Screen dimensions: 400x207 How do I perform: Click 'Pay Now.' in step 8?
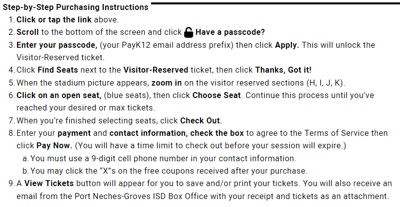(54, 146)
